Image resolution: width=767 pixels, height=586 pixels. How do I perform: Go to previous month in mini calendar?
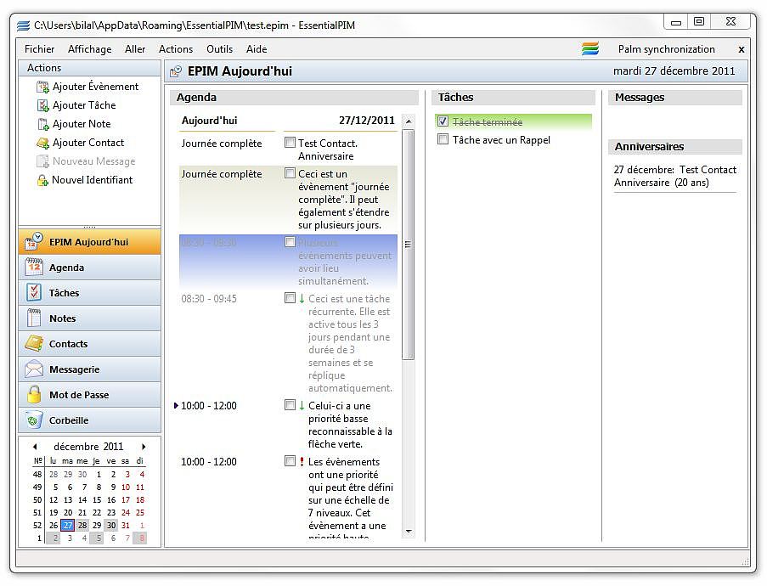35,447
